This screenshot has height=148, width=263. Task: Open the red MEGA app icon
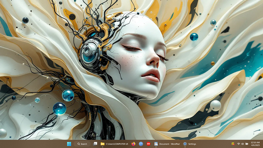click(148, 144)
